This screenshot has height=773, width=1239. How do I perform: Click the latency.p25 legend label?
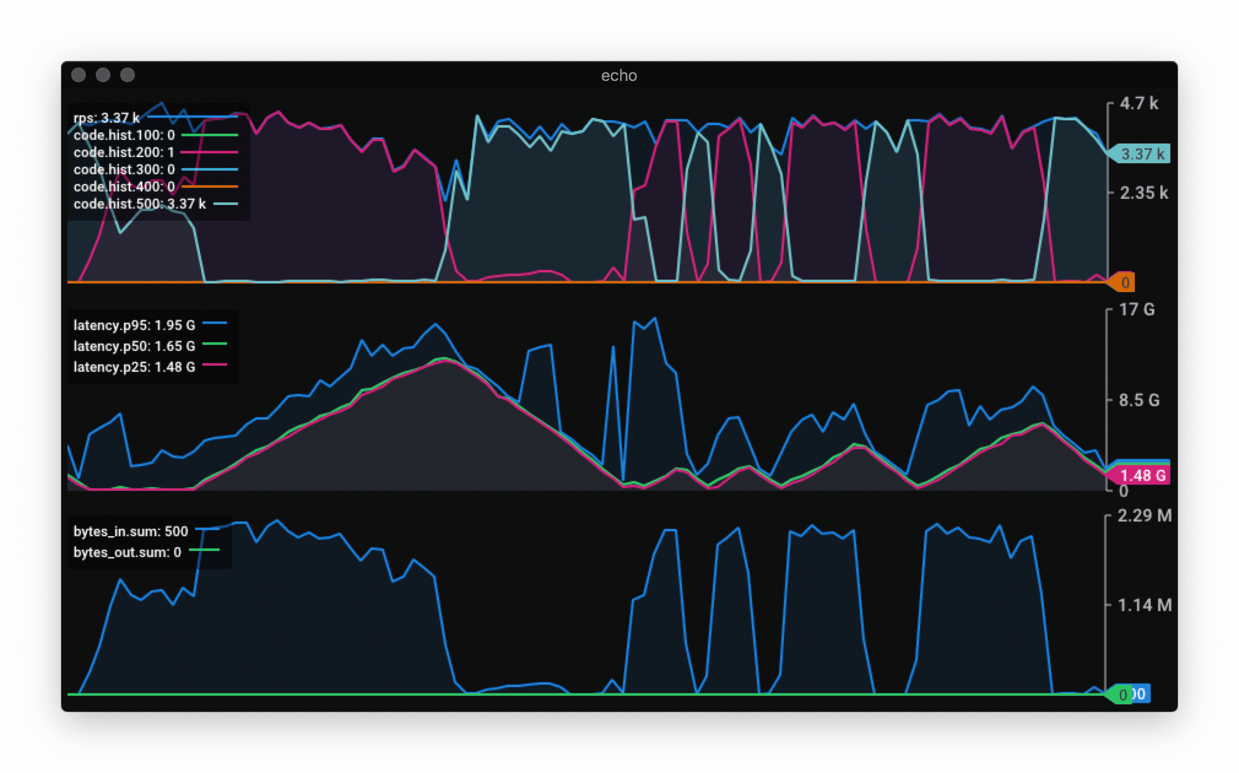click(134, 367)
